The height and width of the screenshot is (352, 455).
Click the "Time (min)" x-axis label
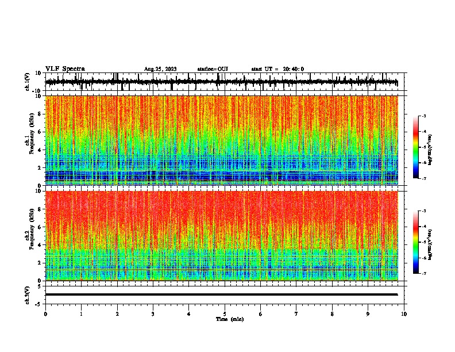point(230,319)
